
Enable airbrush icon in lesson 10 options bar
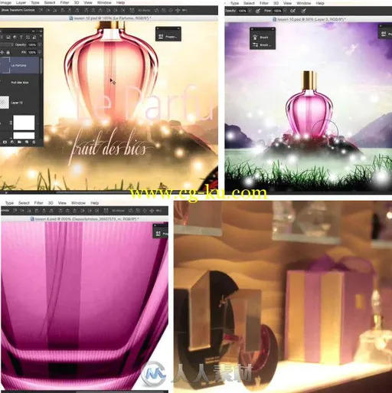pos(293,11)
